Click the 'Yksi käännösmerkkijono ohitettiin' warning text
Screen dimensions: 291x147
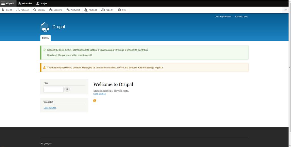[x=105, y=68]
